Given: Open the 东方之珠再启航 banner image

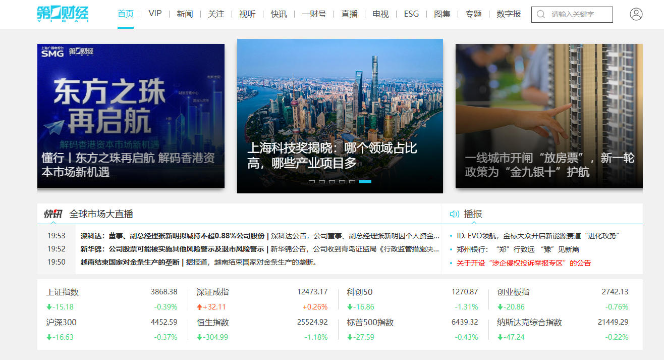Looking at the screenshot, I should coord(131,116).
